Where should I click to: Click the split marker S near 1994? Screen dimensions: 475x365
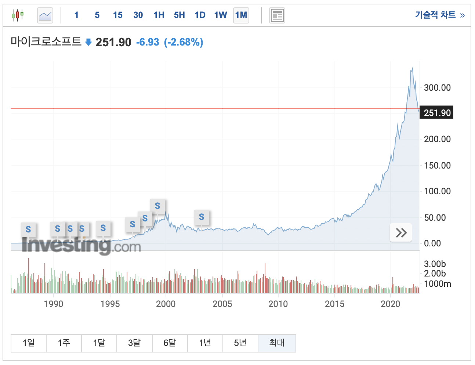[103, 228]
